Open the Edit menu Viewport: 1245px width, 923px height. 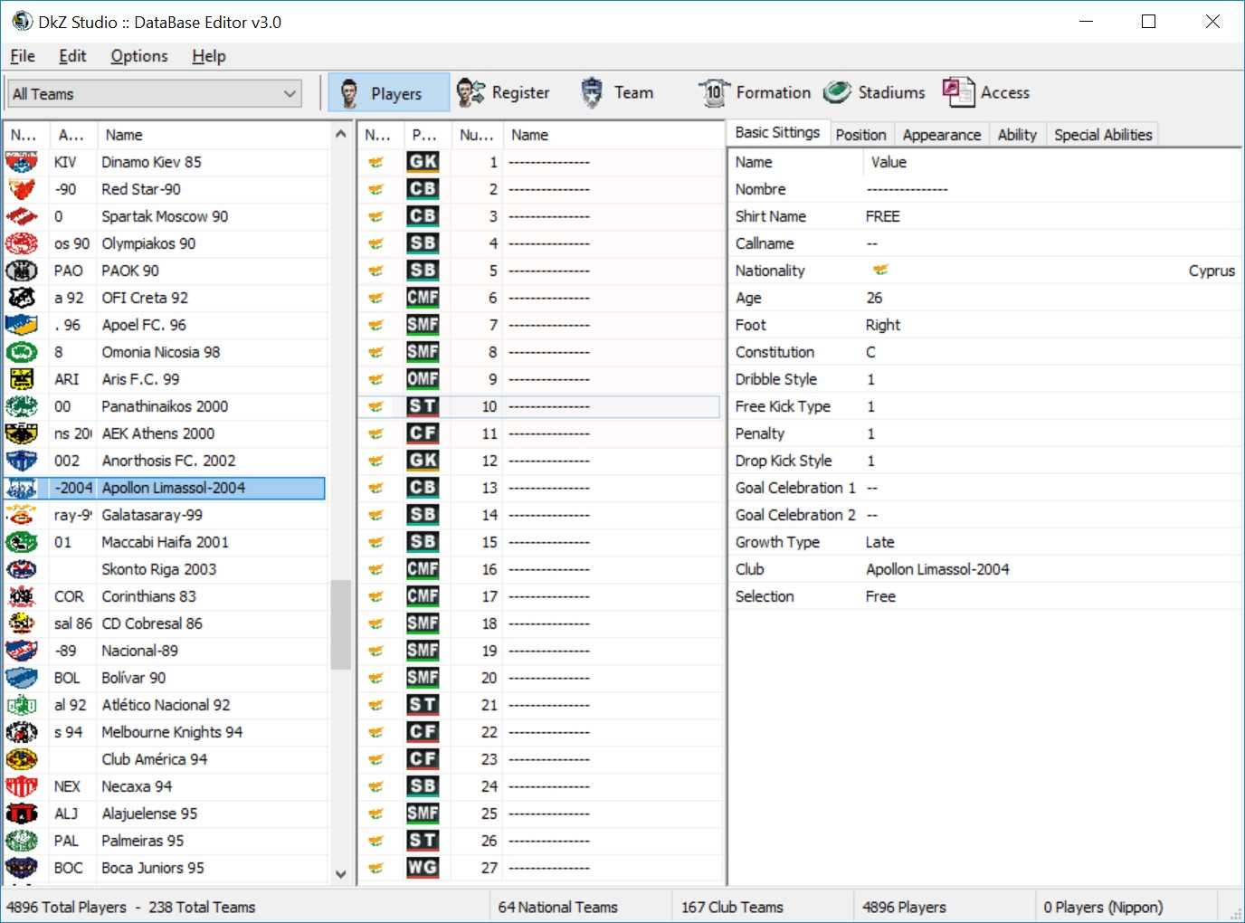click(72, 56)
